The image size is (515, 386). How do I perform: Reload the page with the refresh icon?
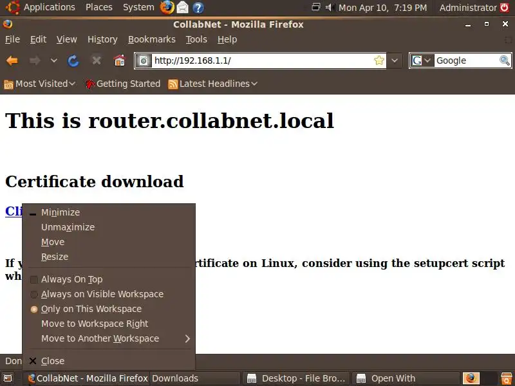coord(73,60)
